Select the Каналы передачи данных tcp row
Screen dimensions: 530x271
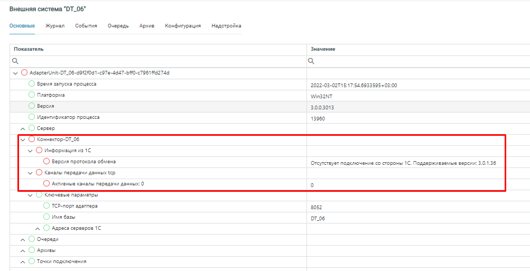tap(78, 173)
